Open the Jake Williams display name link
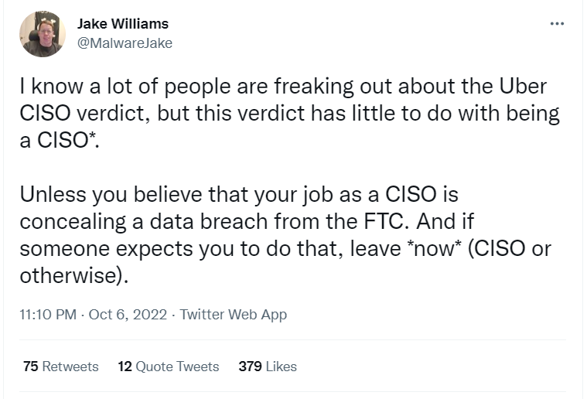 [x=123, y=24]
